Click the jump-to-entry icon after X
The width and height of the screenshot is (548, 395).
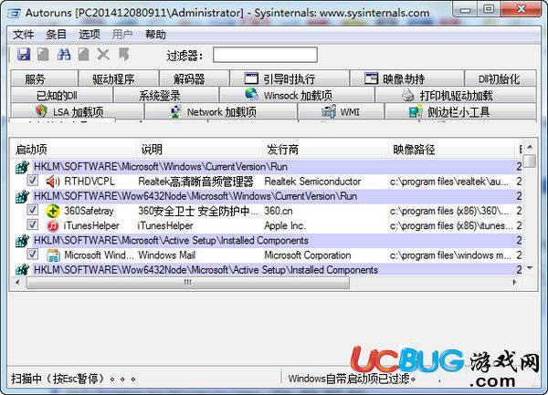[x=123, y=55]
